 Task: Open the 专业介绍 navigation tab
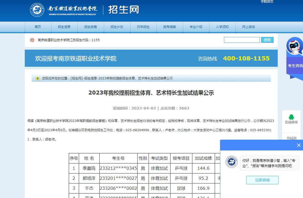(196, 27)
